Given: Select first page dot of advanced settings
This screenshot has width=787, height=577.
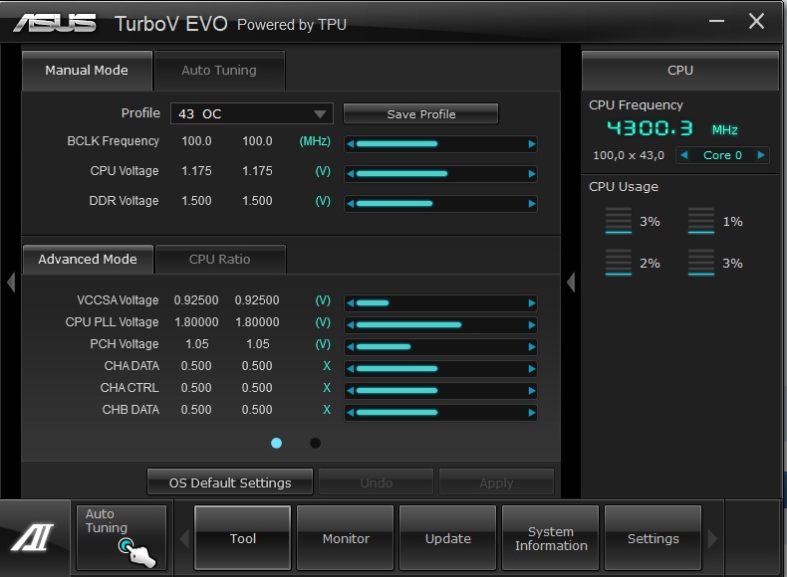Looking at the screenshot, I should (276, 443).
